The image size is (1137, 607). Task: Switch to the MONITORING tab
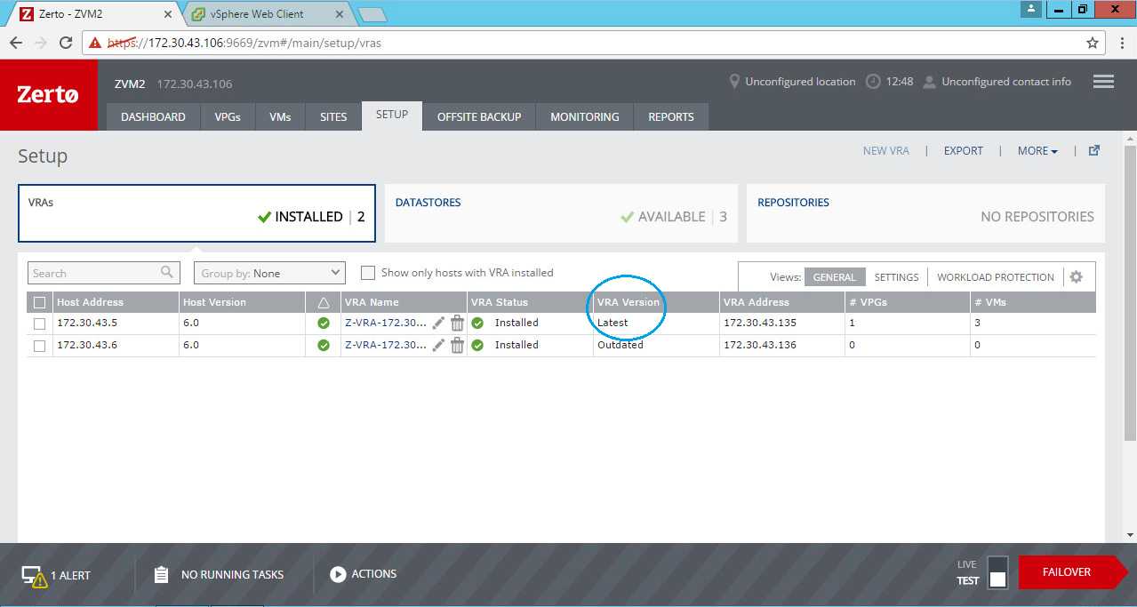click(x=584, y=117)
